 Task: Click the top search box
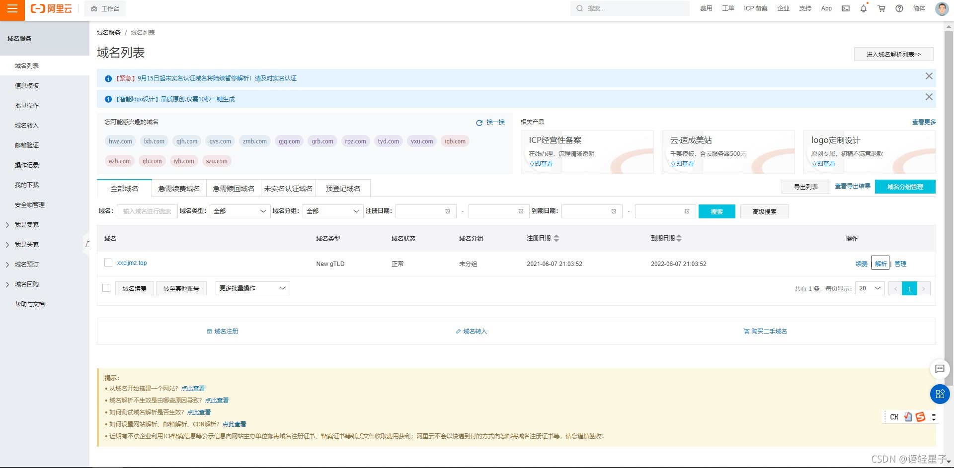[630, 8]
